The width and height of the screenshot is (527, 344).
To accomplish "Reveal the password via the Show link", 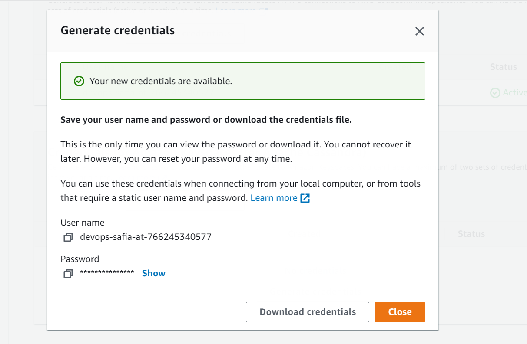I will [x=154, y=273].
